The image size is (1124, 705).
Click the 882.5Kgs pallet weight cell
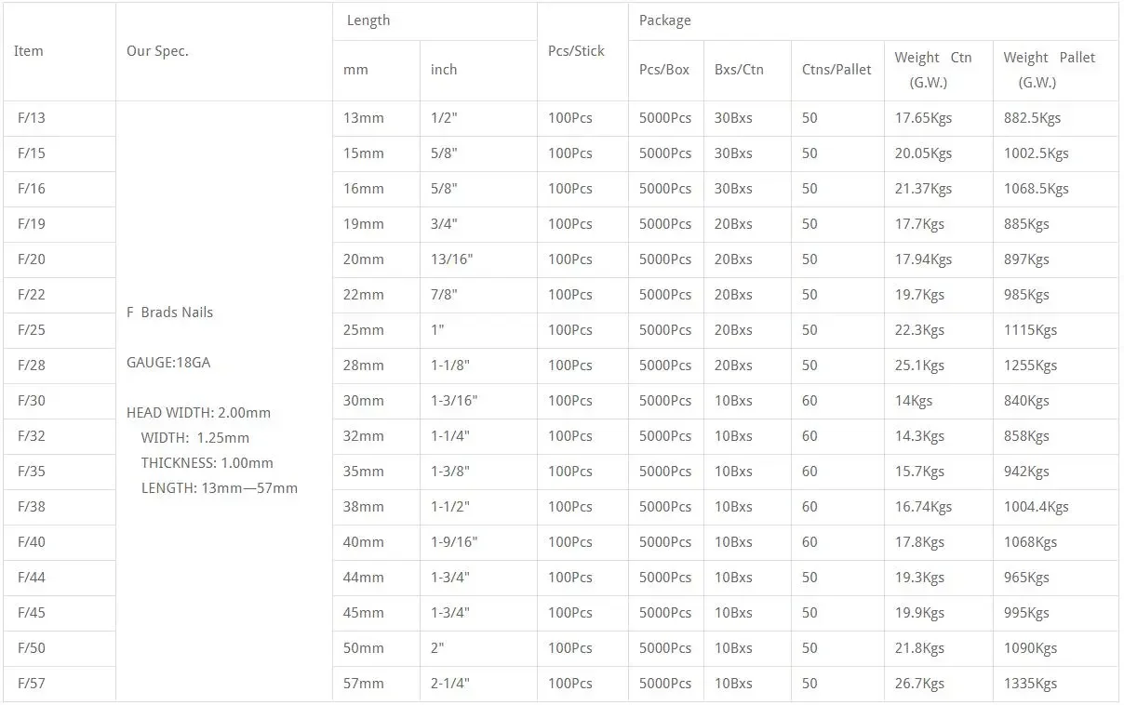coord(1032,118)
